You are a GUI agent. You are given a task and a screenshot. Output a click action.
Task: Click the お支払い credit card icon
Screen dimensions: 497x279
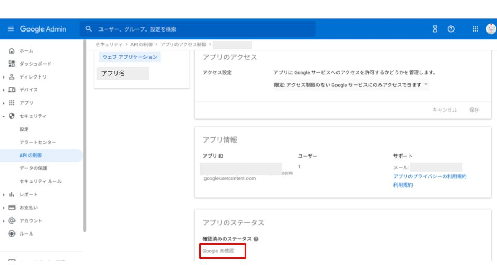[12, 208]
